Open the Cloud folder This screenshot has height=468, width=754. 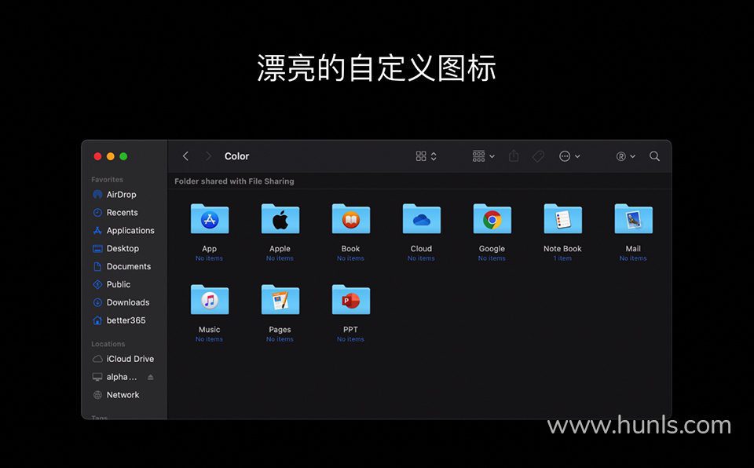click(422, 219)
